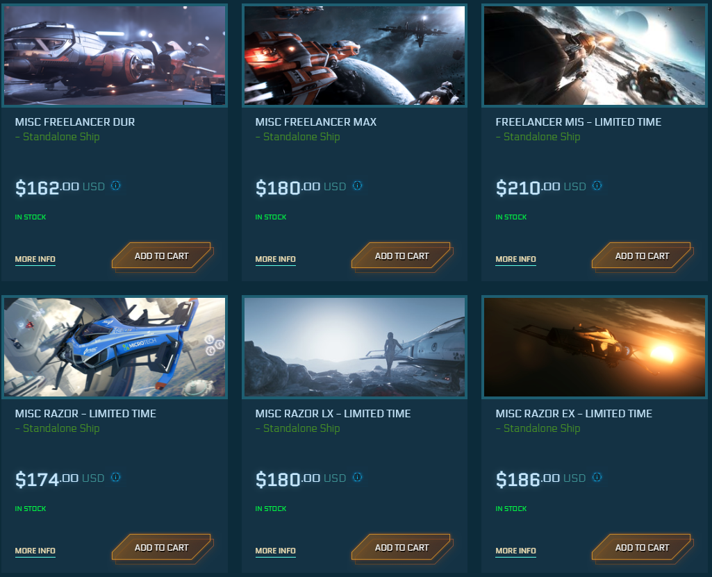Image resolution: width=712 pixels, height=577 pixels.
Task: Open More Info for Freelancer MIS
Action: coord(515,259)
